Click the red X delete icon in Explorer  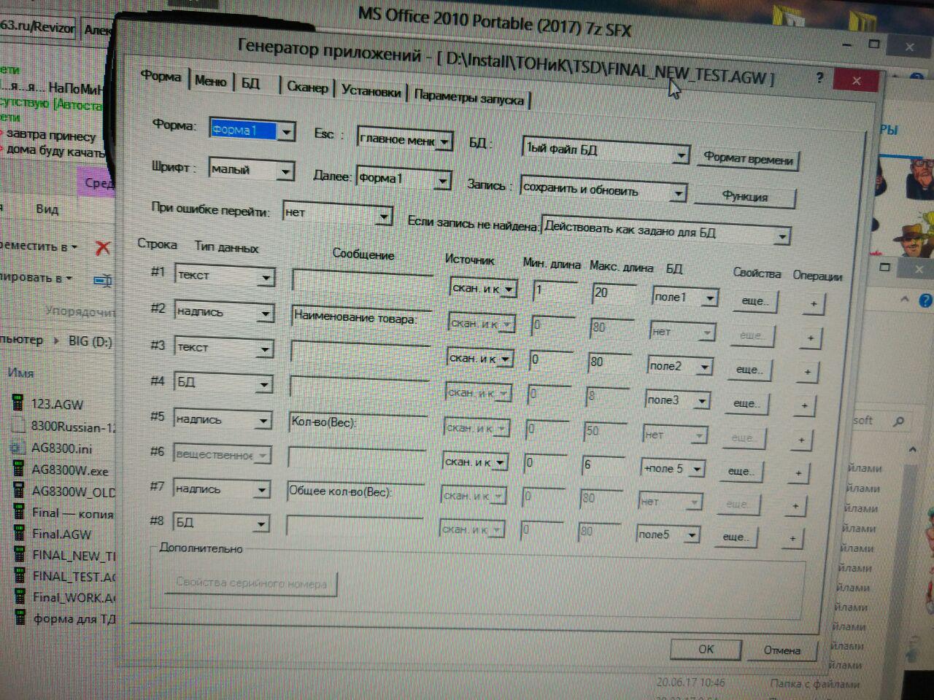coord(103,248)
